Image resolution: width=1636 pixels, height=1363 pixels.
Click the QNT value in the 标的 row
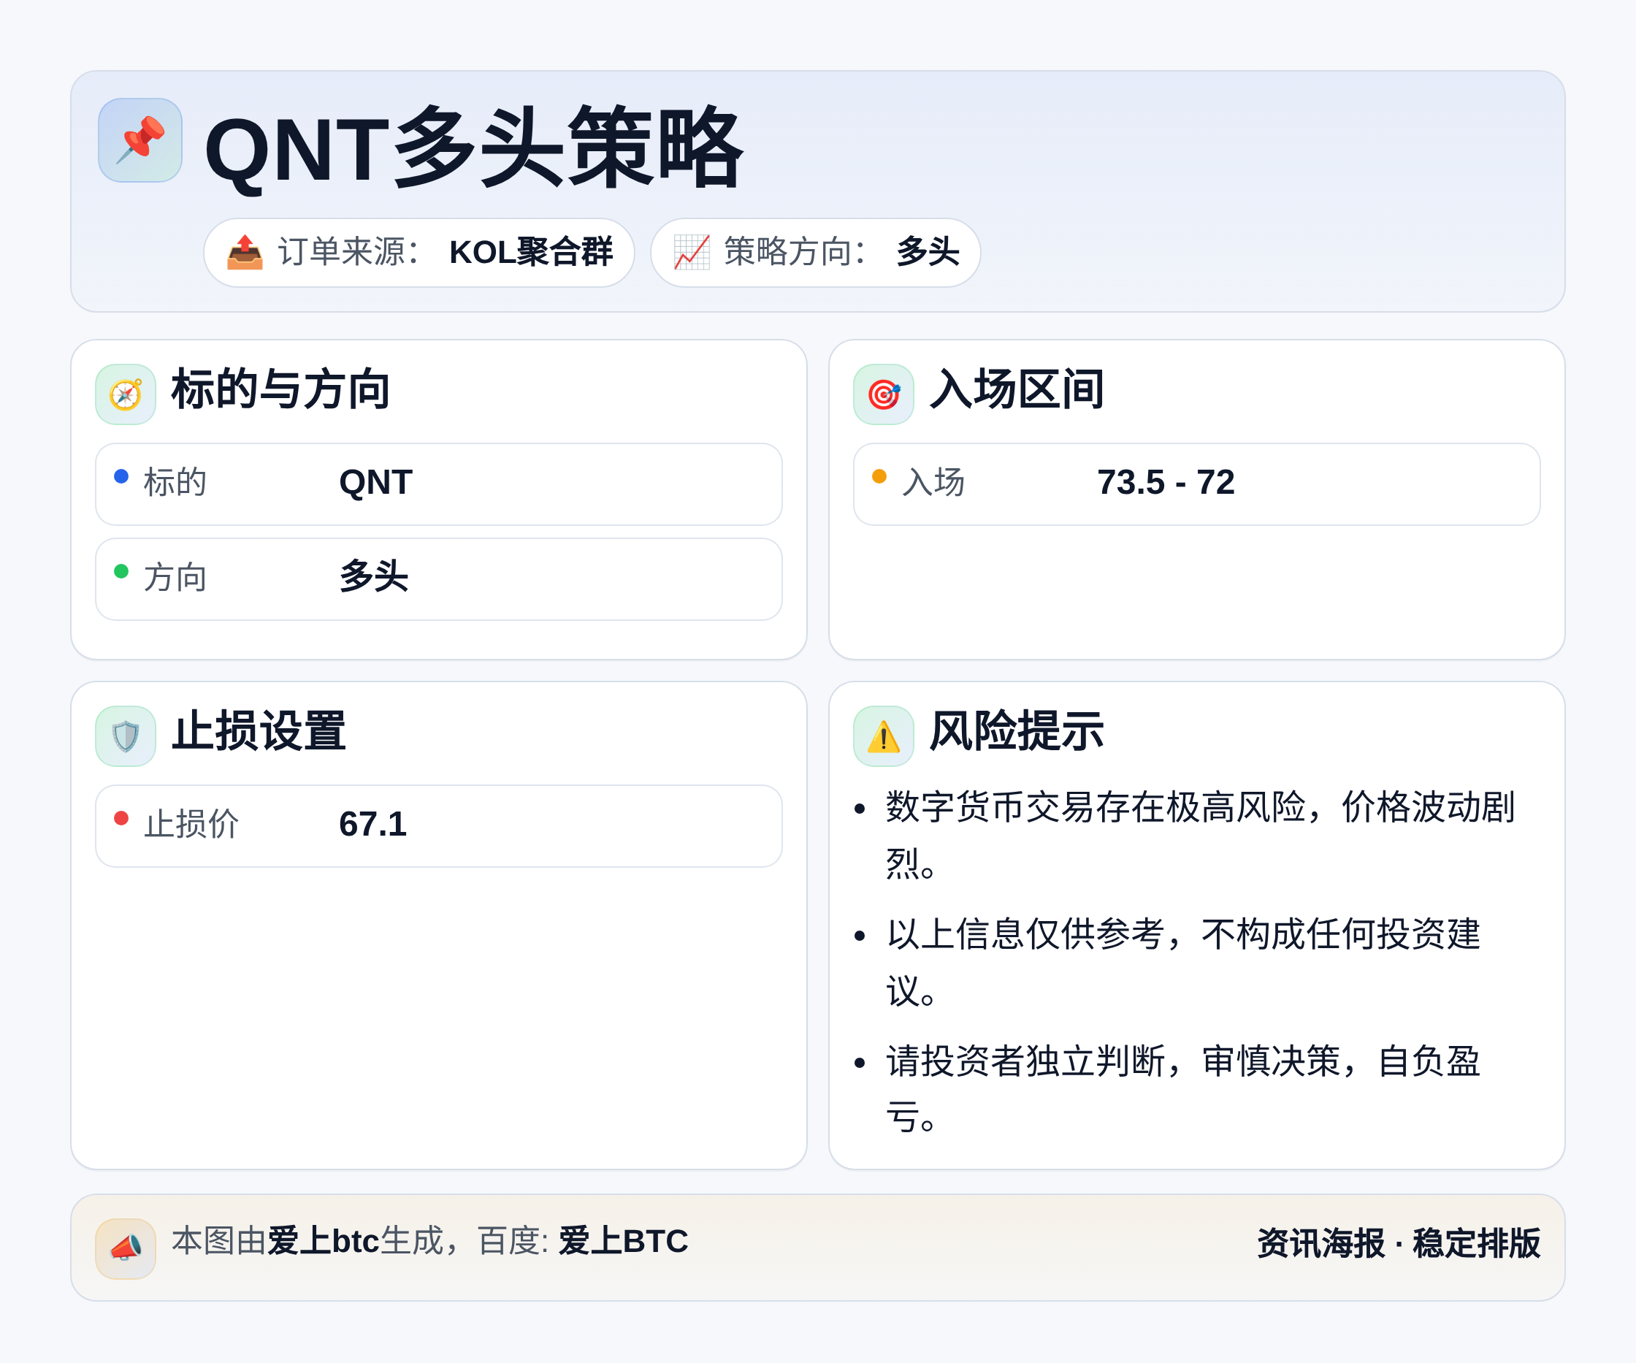coord(375,482)
